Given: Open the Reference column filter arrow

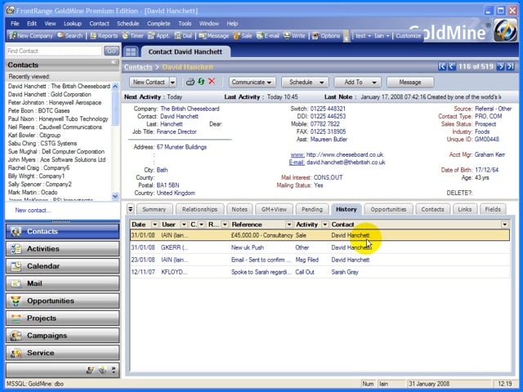Looking at the screenshot, I should point(289,225).
